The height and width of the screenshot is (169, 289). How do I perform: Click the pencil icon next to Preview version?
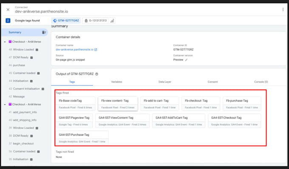tap(186, 60)
